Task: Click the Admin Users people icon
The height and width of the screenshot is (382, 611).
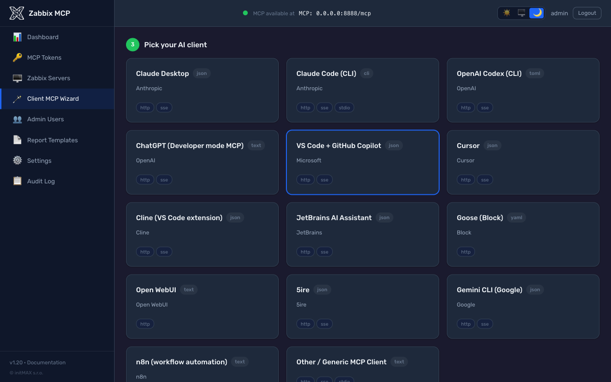Action: click(17, 119)
